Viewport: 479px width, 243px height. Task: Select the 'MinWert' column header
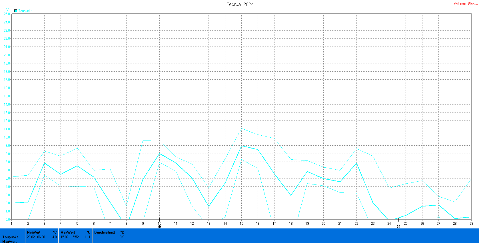tap(34, 232)
